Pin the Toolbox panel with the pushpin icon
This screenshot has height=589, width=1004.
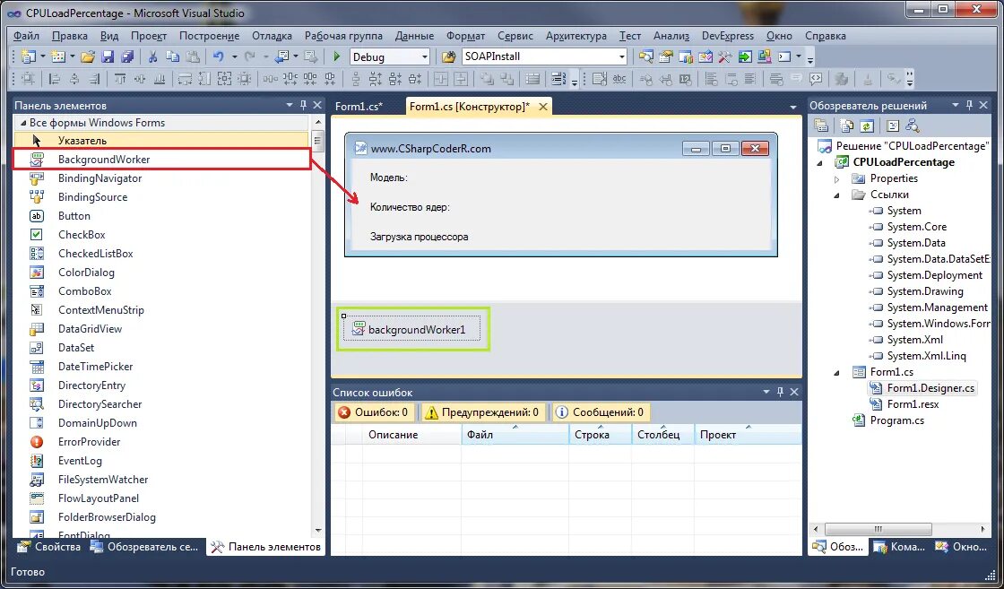[304, 105]
